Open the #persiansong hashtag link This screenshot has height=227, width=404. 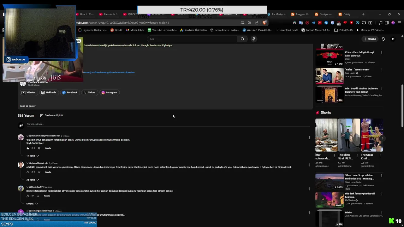pos(101,73)
